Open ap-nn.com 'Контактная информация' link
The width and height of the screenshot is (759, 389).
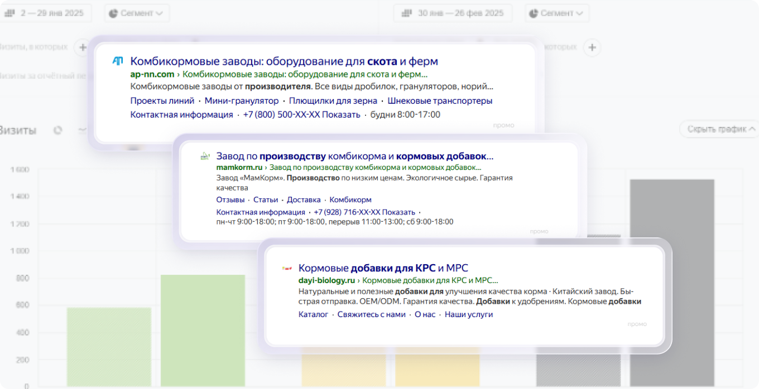pos(181,115)
